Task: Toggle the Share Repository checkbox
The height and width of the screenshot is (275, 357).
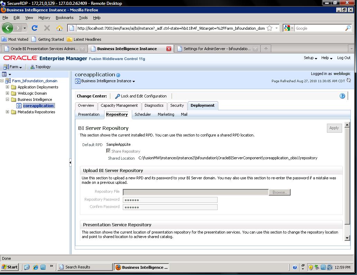Action: [x=108, y=151]
